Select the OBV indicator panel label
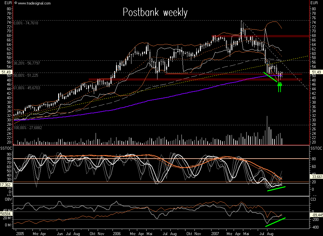Viewport: 323px width, 236px height. tap(9, 199)
